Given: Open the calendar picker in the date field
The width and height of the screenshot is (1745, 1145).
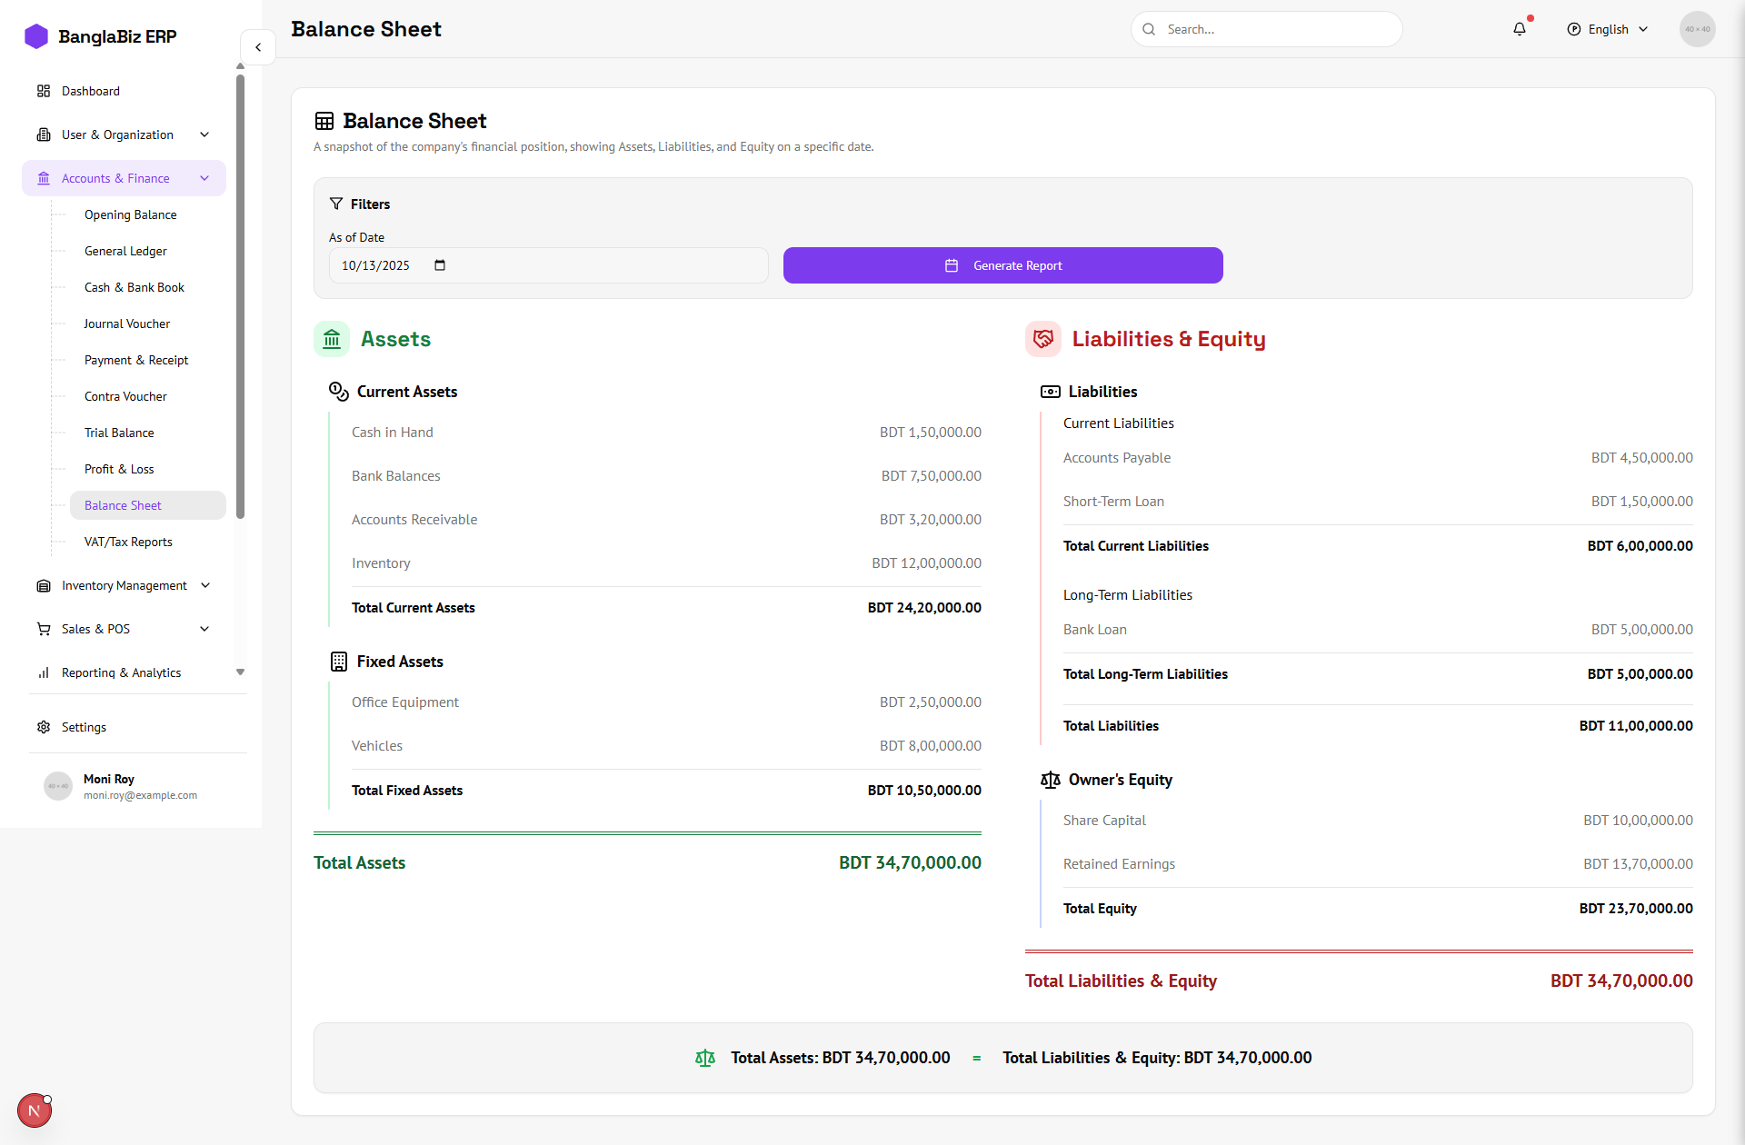Looking at the screenshot, I should click(440, 265).
